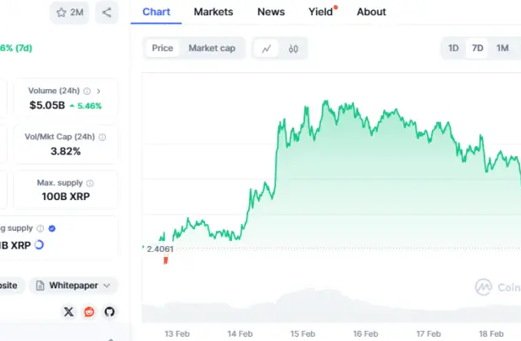The width and height of the screenshot is (521, 341).
Task: Select the Market cap chart toggle
Action: point(212,48)
